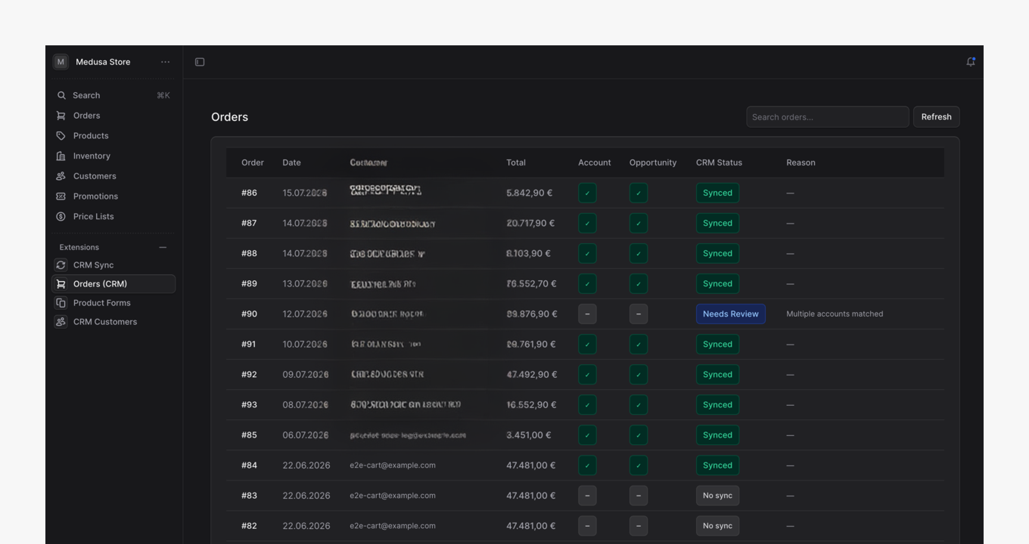Click Account dash badge for order #83
The image size is (1029, 544).
587,496
